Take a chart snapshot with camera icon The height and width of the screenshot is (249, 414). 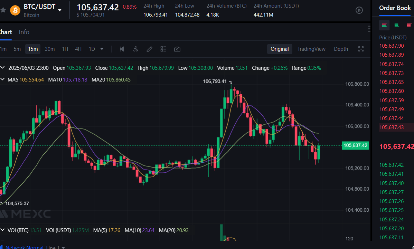click(177, 49)
